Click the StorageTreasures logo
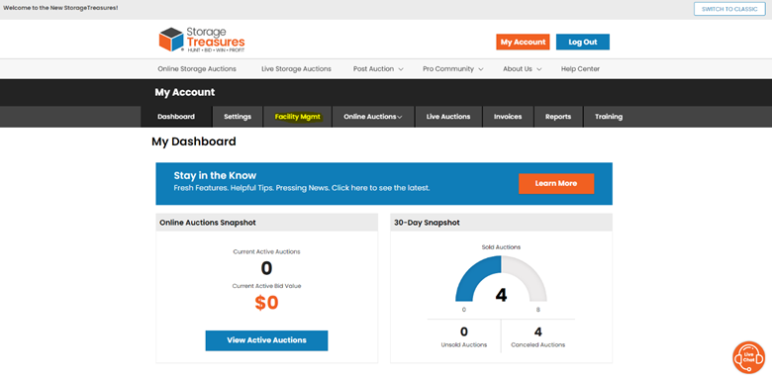 tap(202, 40)
